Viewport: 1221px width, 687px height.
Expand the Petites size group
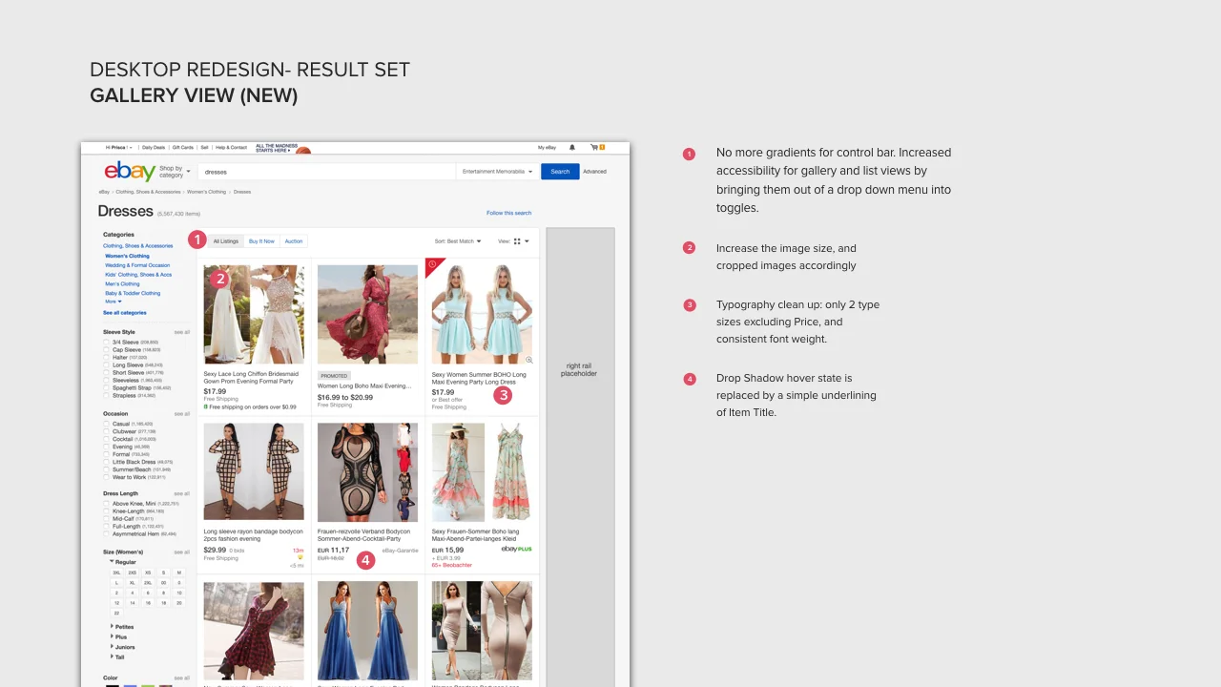tap(124, 627)
